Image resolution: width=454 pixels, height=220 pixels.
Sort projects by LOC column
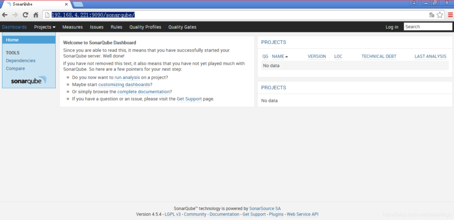tap(338, 57)
